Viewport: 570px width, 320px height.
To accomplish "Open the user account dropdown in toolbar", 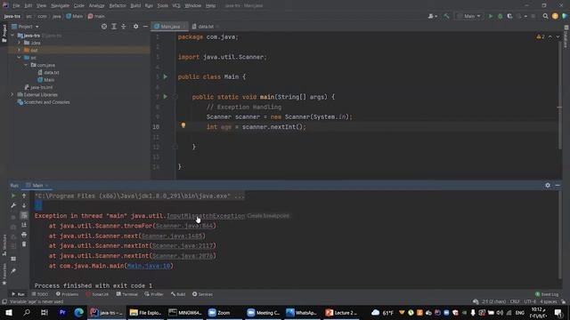I will (x=432, y=16).
